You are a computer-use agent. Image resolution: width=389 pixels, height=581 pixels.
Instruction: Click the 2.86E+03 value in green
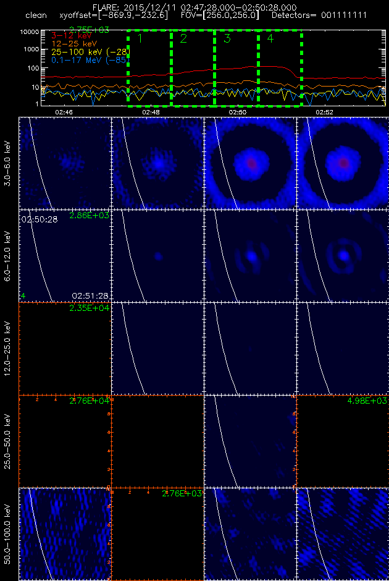(x=89, y=216)
